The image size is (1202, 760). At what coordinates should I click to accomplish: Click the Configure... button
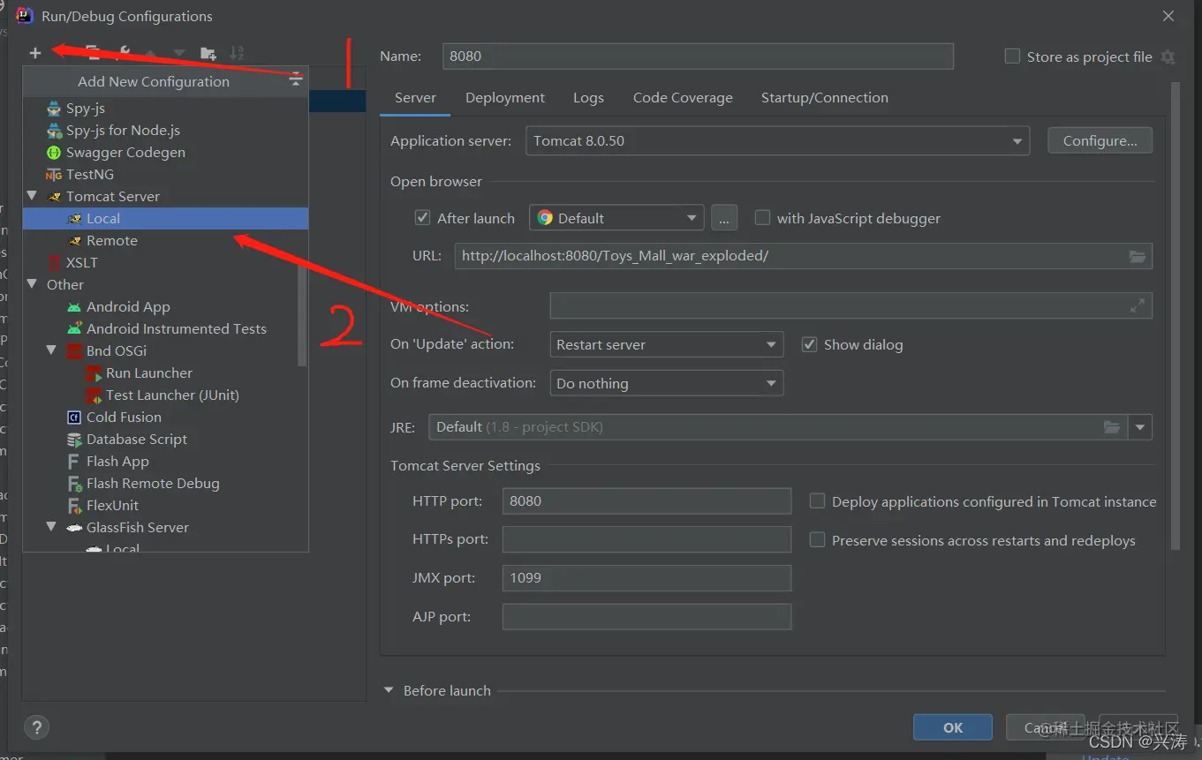click(1100, 141)
